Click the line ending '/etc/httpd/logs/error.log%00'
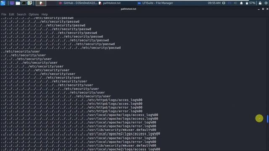This screenshot has height=151, width=269. tap(71, 111)
